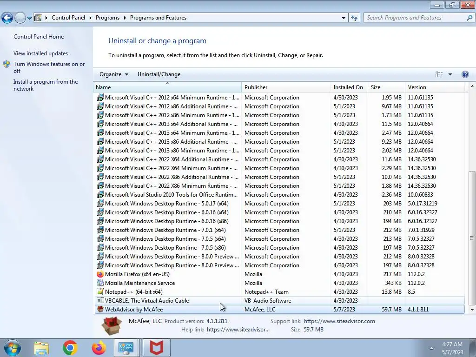476x357 pixels.
Task: Launch Google Chrome from taskbar
Action: (70, 348)
